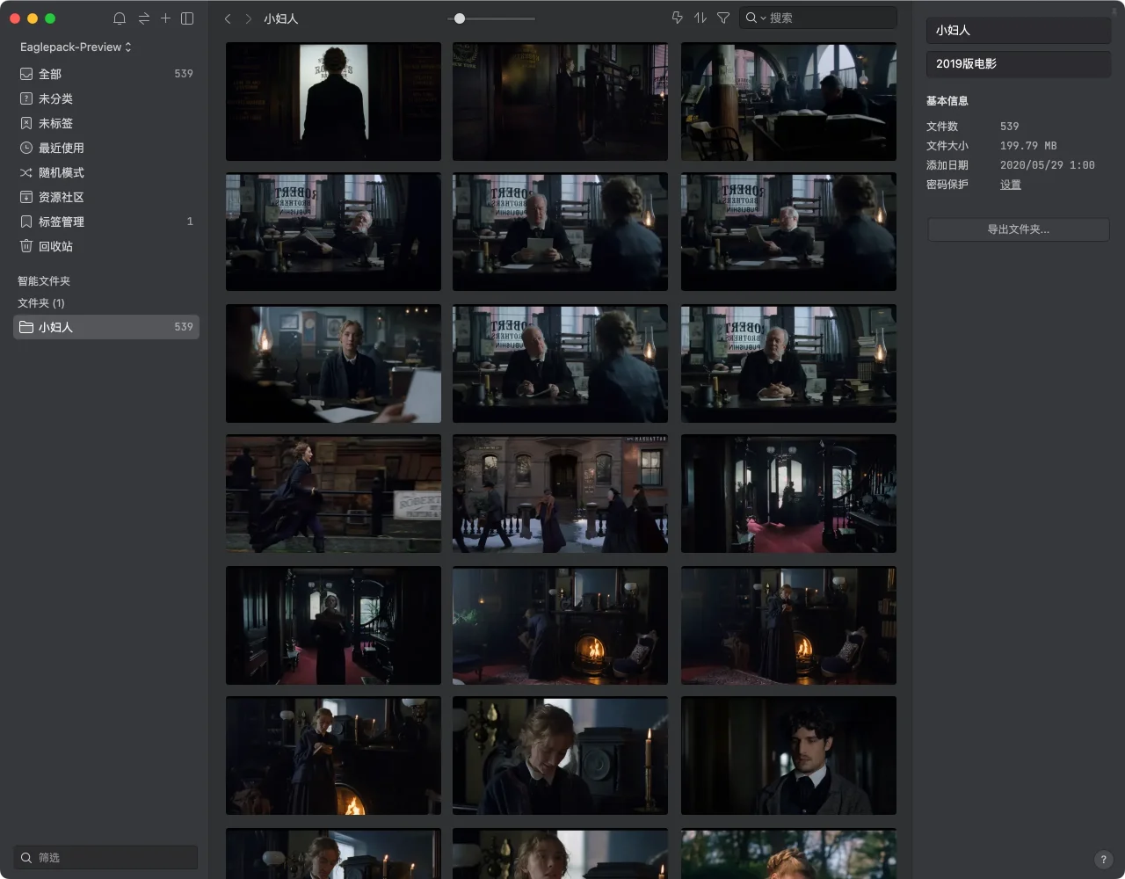
Task: Open 回收站 in the sidebar
Action: 106,246
